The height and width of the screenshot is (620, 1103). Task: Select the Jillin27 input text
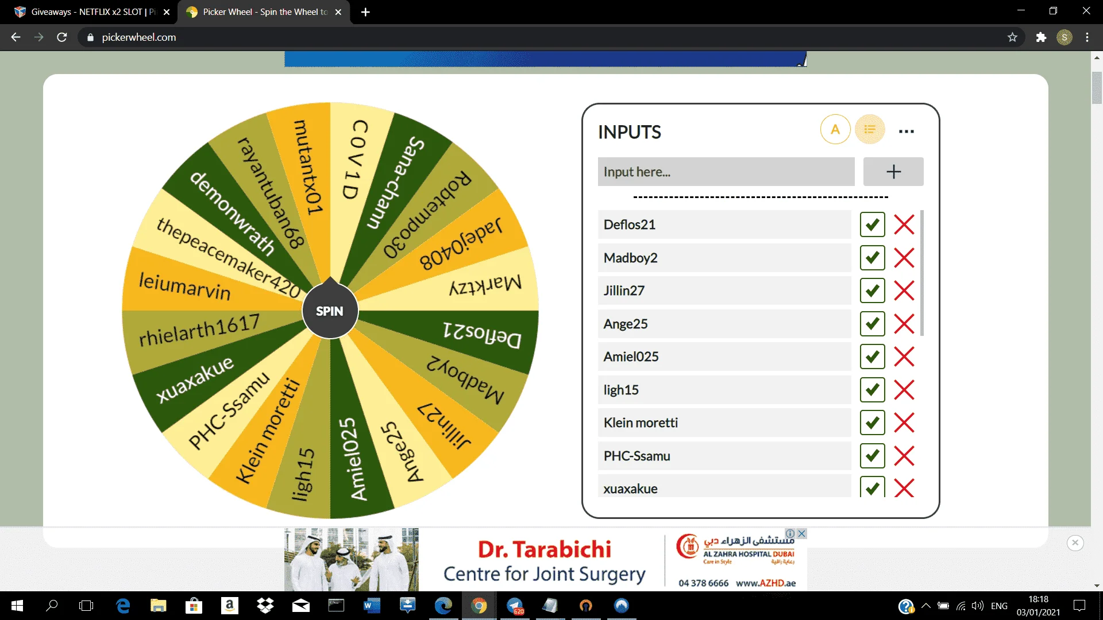click(724, 290)
